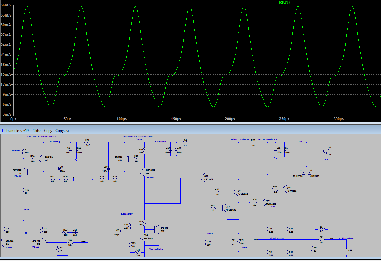Select transistor Q22 KSC3503 symbol
This screenshot has width=381, height=261.
pos(203,178)
